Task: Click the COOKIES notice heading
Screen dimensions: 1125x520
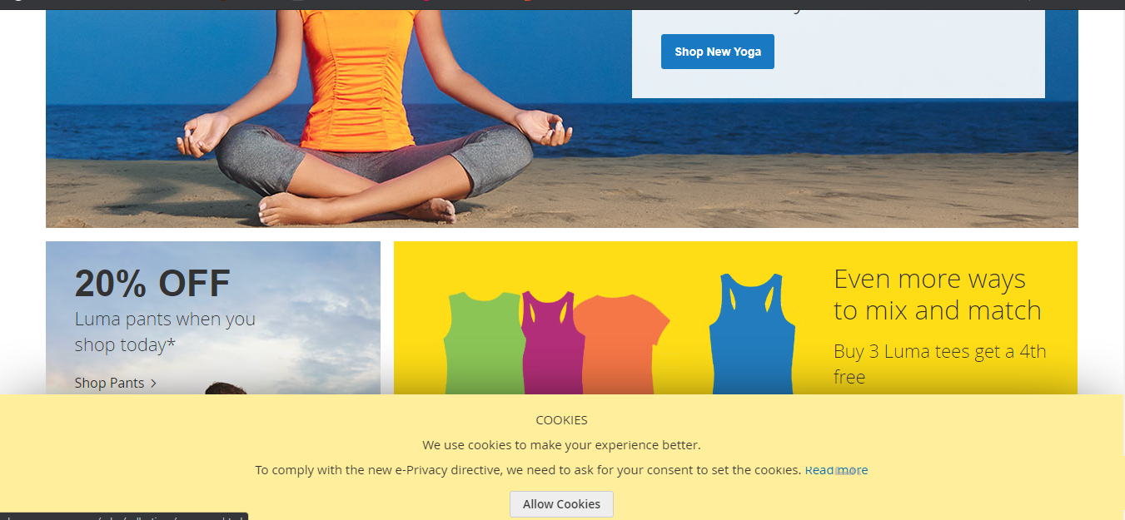Action: pos(561,420)
